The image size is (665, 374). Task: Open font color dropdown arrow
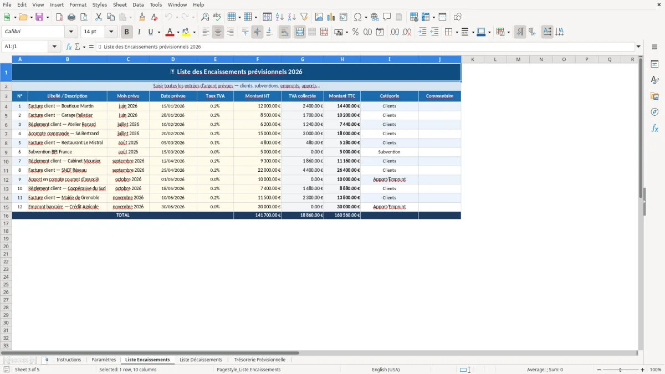coord(178,32)
